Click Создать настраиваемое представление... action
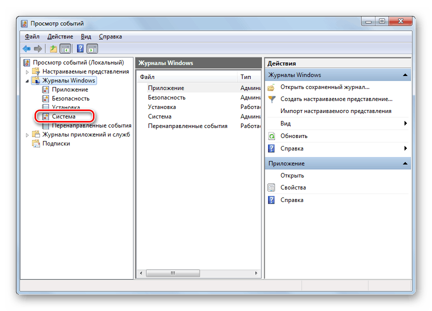 pos(336,99)
